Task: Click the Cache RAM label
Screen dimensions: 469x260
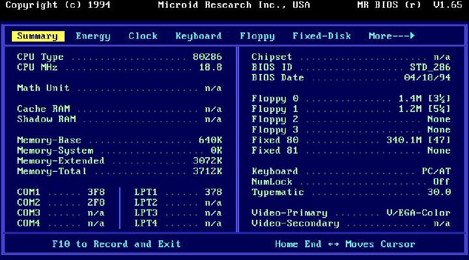Action: coord(44,109)
